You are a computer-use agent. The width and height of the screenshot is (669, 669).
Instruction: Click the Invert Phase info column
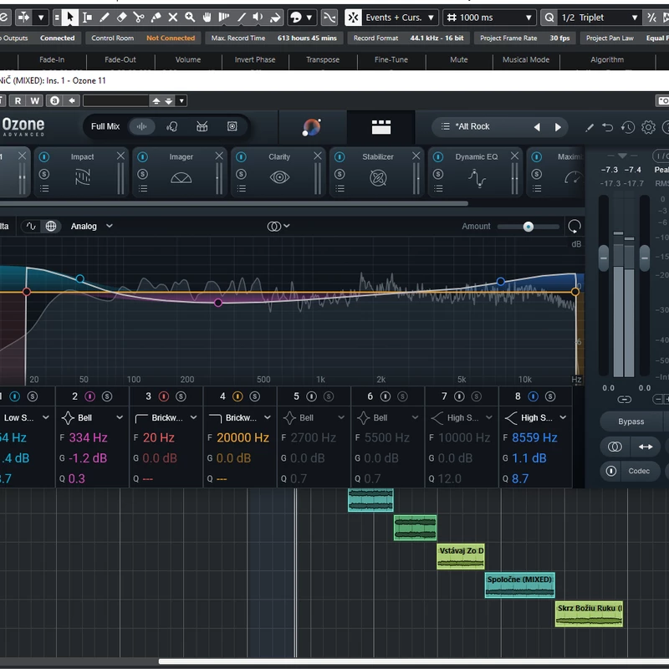255,59
